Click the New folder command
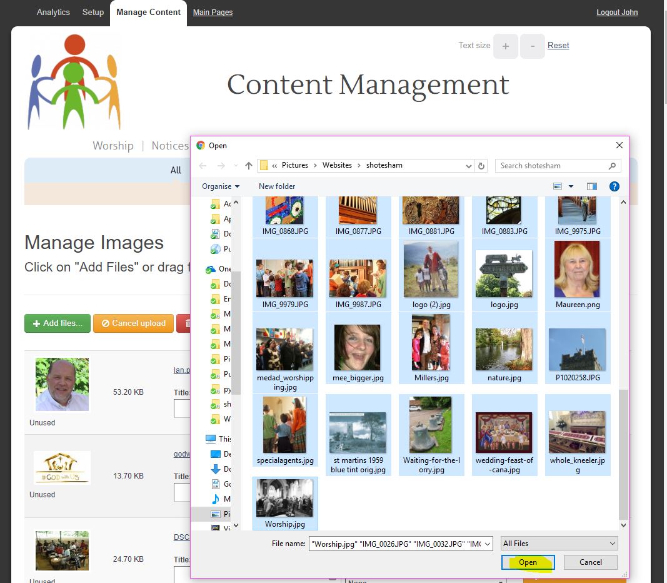667x583 pixels. [276, 186]
